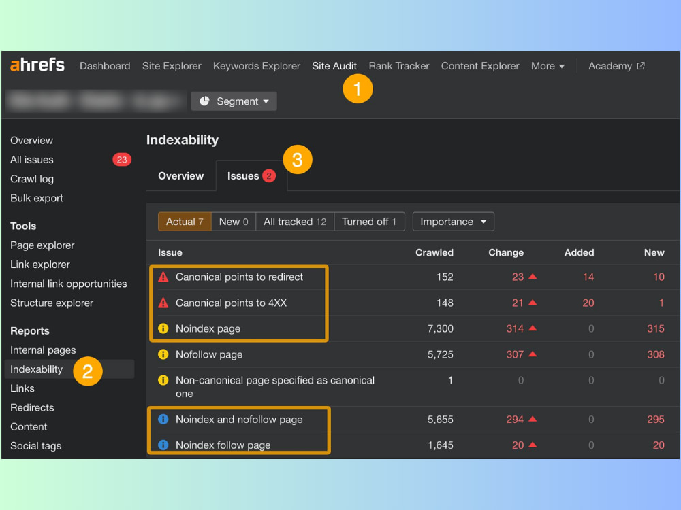Click red warning icon for Canonical points to redirect
The width and height of the screenshot is (681, 510).
pyautogui.click(x=163, y=277)
